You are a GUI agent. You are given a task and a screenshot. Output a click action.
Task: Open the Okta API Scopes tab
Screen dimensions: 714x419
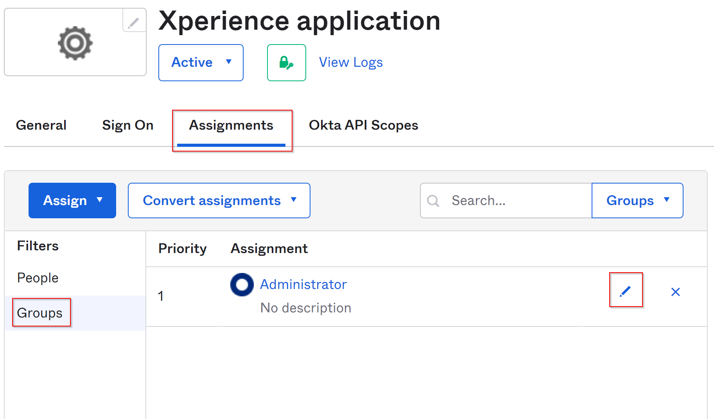pos(363,125)
